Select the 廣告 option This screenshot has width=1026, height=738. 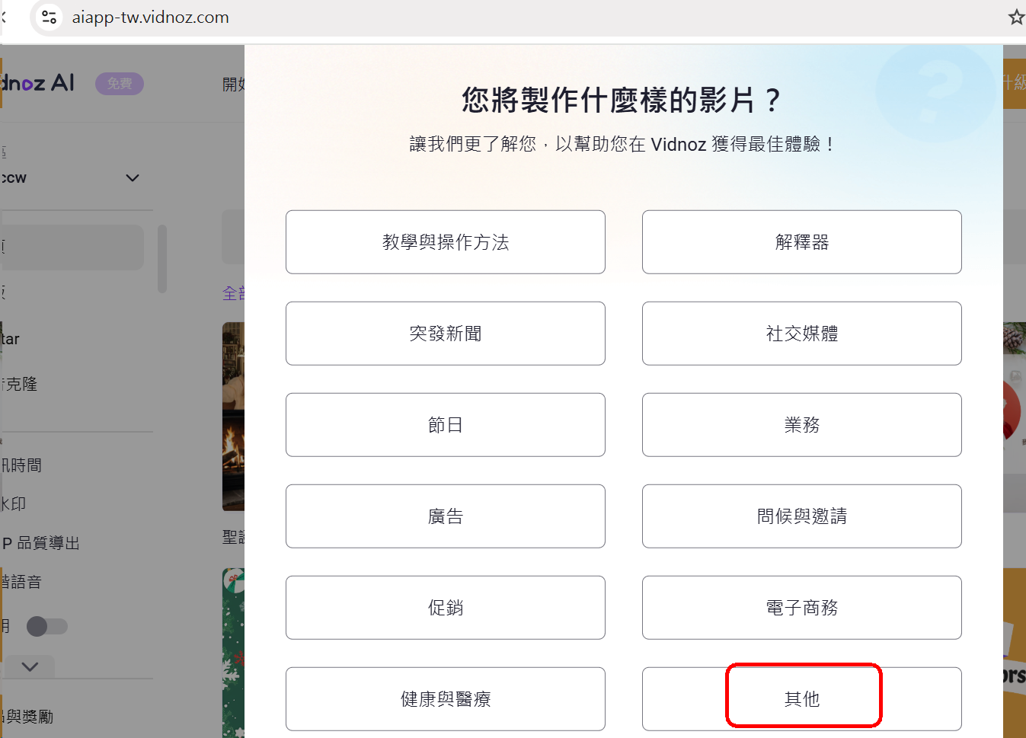pyautogui.click(x=446, y=516)
